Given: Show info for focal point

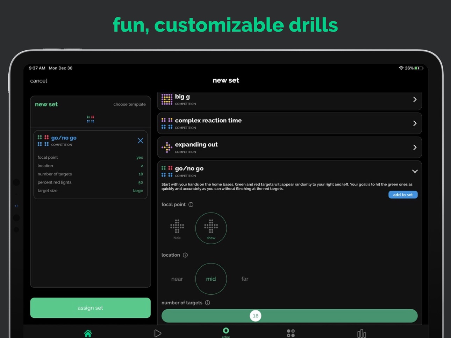Looking at the screenshot, I should point(191,204).
